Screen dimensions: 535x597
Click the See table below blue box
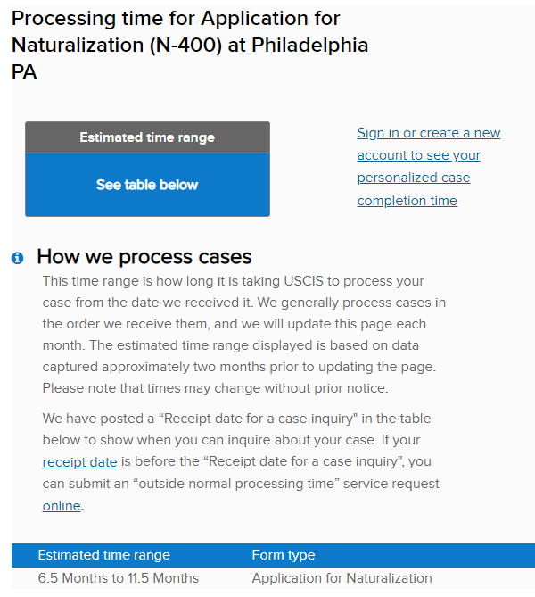pyautogui.click(x=147, y=185)
